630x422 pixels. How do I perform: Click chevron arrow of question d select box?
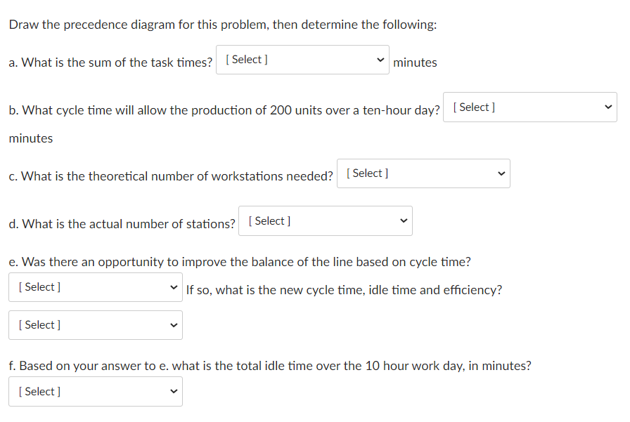click(404, 221)
